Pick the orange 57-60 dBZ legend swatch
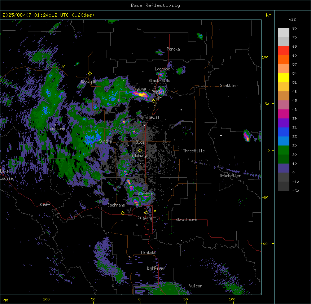This screenshot has width=311, height=304. (x=284, y=60)
